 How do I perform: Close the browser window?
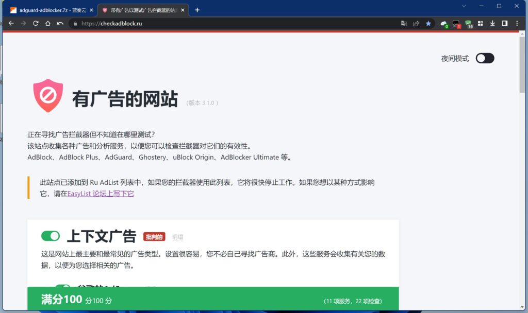[517, 6]
